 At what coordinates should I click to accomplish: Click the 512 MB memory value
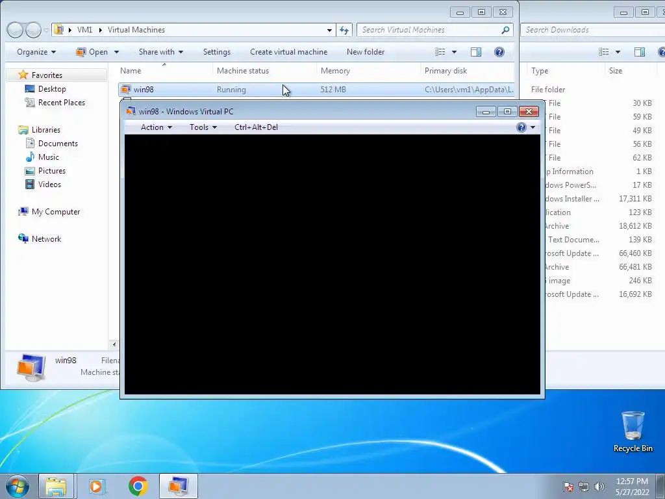(333, 90)
